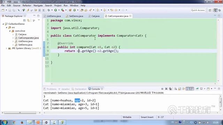Click the Clear Console icon
Screen dimensions: 223x125
click(176, 89)
